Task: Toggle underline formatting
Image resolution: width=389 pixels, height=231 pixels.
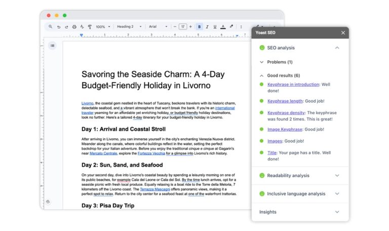Action: [215, 27]
